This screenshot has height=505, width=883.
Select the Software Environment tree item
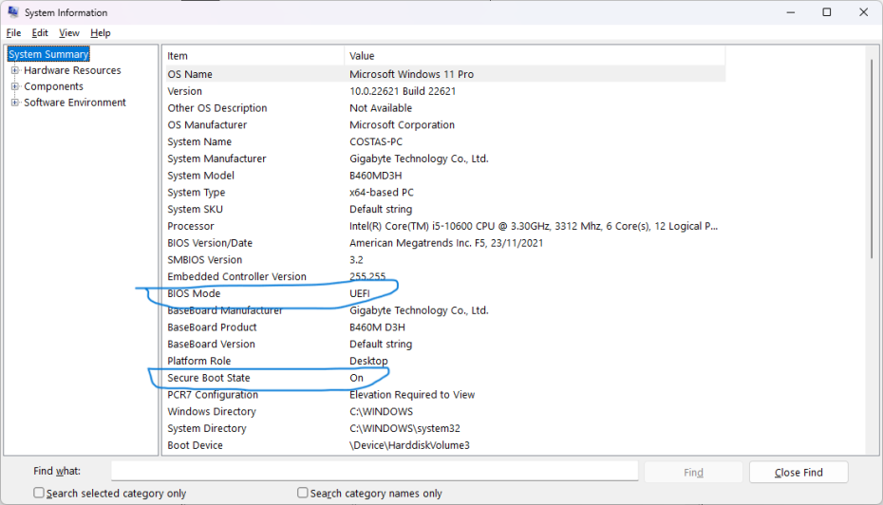pyautogui.click(x=75, y=103)
